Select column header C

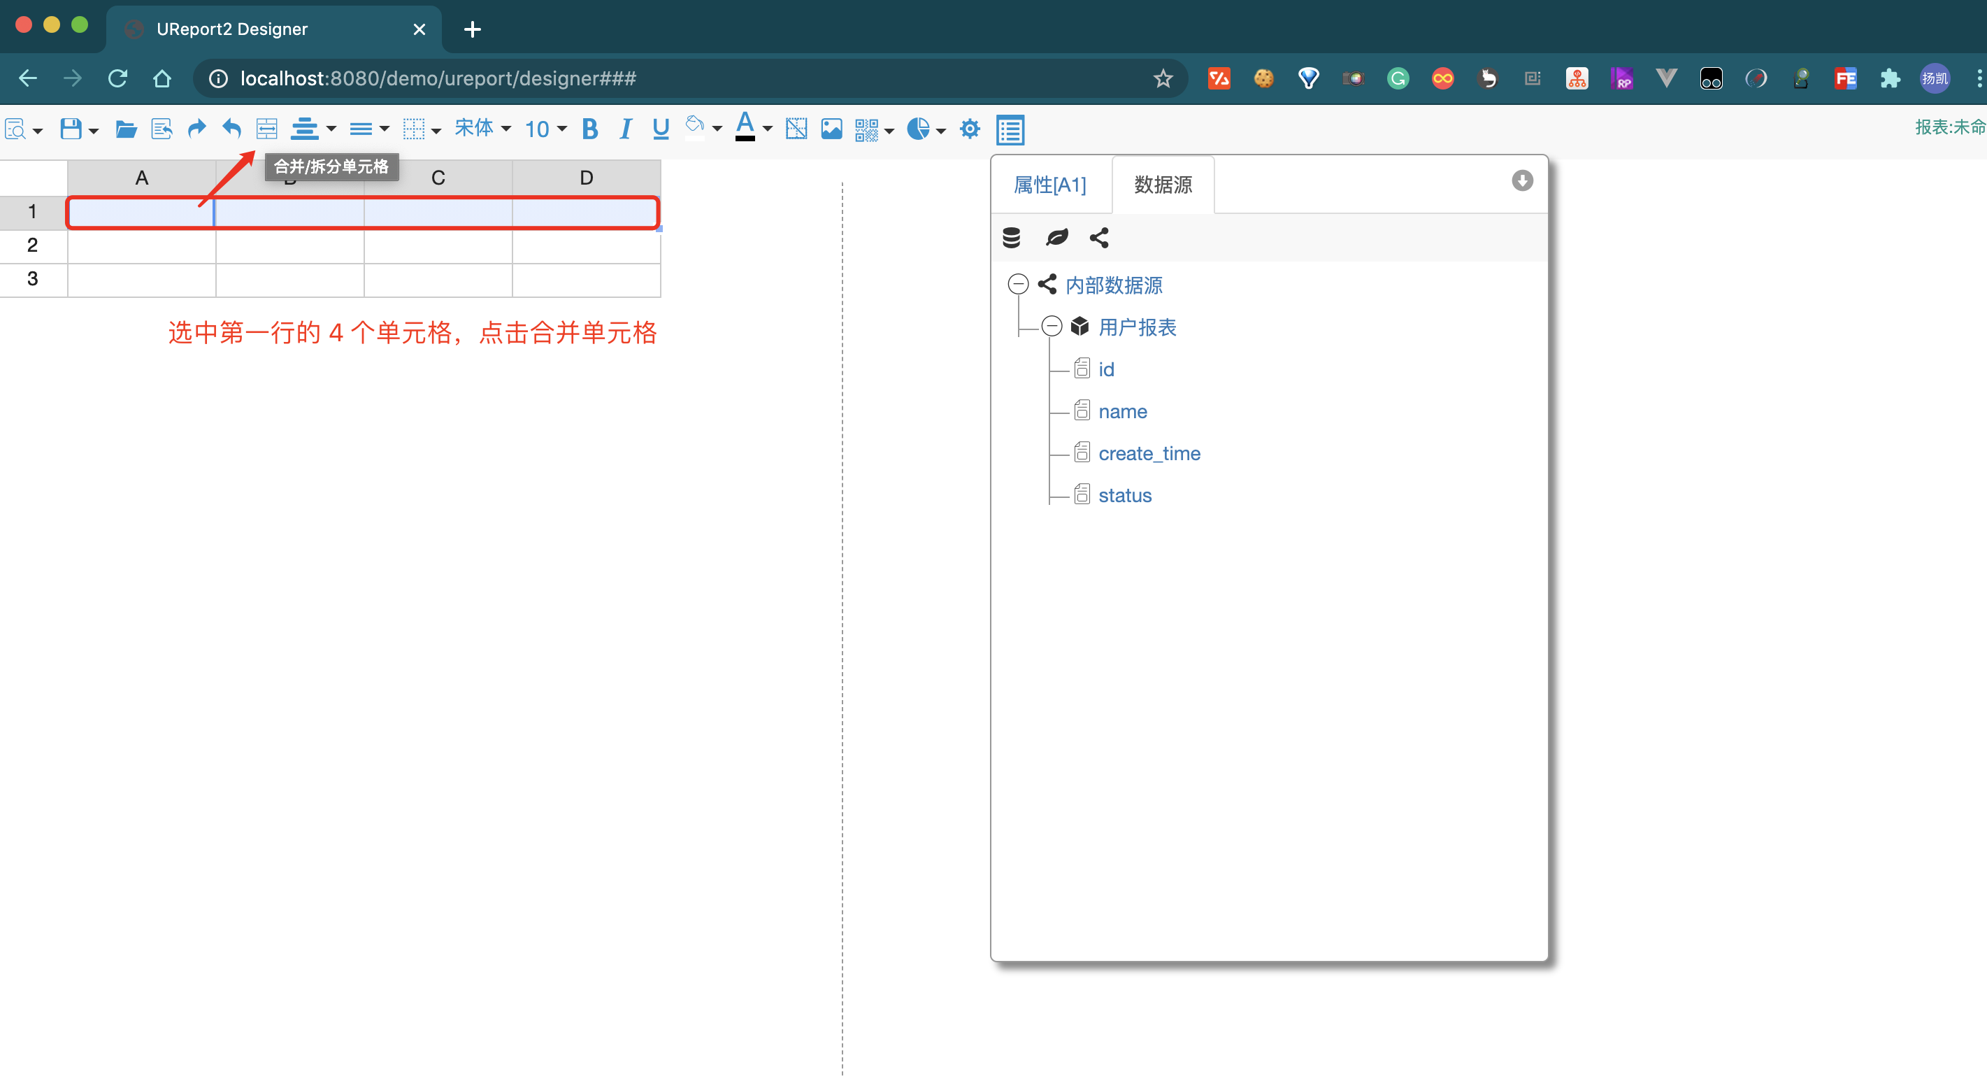(x=438, y=178)
